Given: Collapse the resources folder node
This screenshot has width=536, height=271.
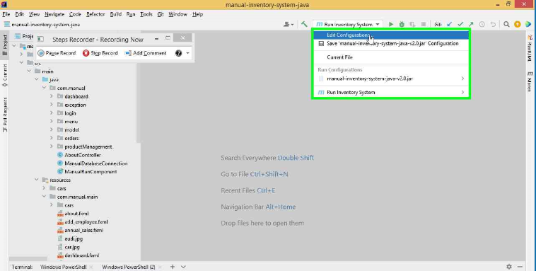Looking at the screenshot, I should (x=37, y=180).
